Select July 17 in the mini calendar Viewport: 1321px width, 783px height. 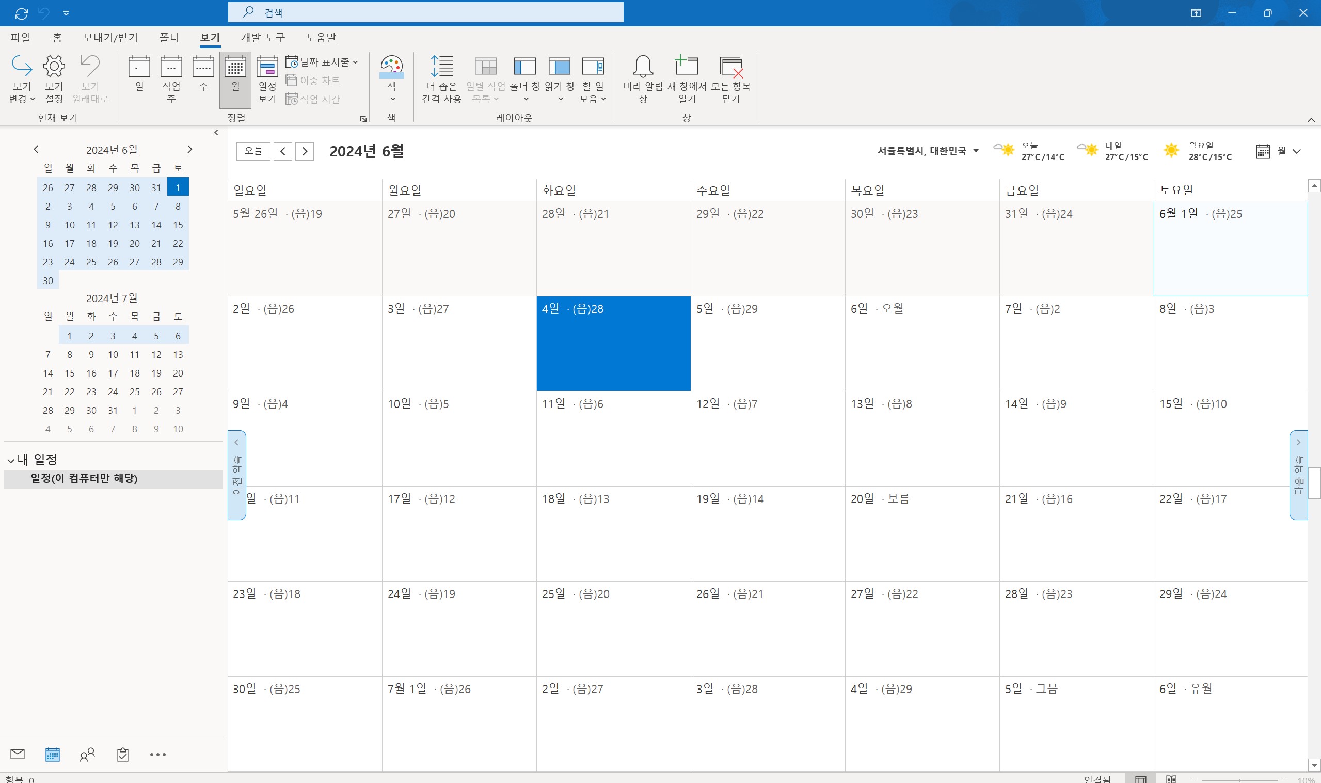113,373
